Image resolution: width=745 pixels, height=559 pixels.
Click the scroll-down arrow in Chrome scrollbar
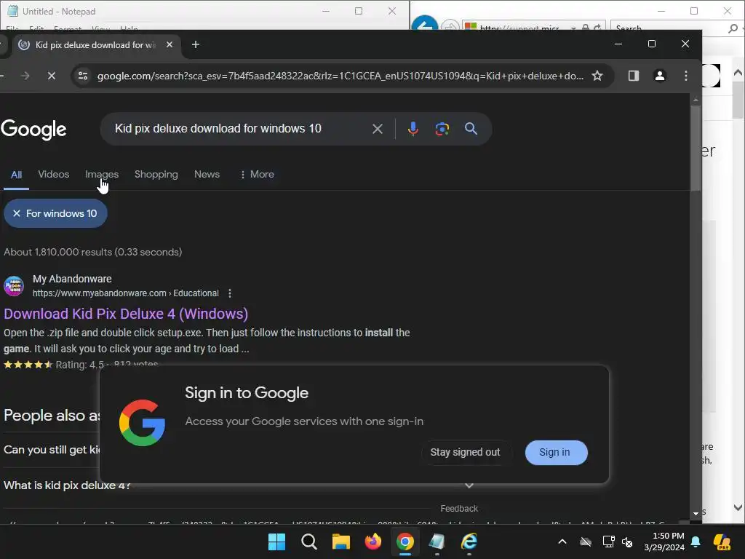(x=696, y=513)
